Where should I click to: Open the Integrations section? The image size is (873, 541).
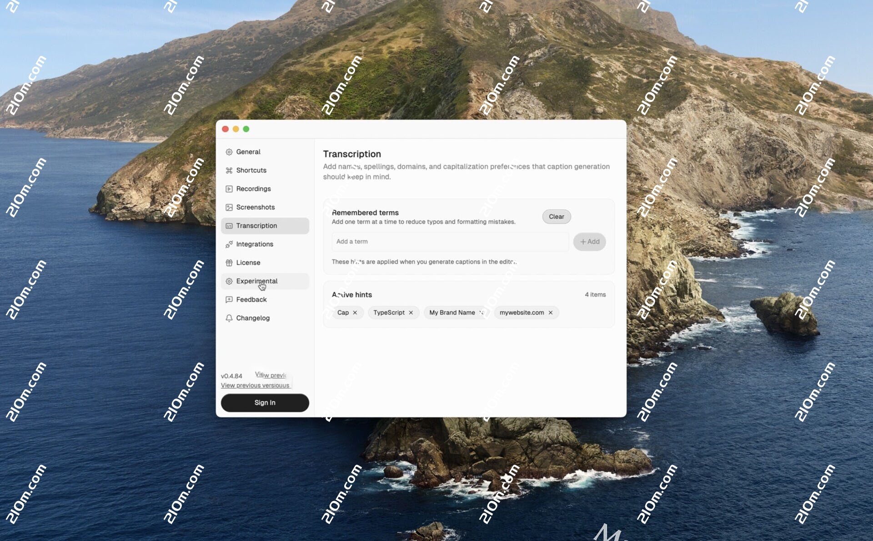click(265, 244)
